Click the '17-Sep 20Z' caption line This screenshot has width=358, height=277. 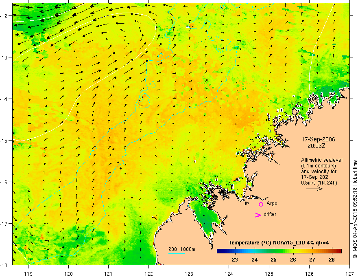coord(314,177)
